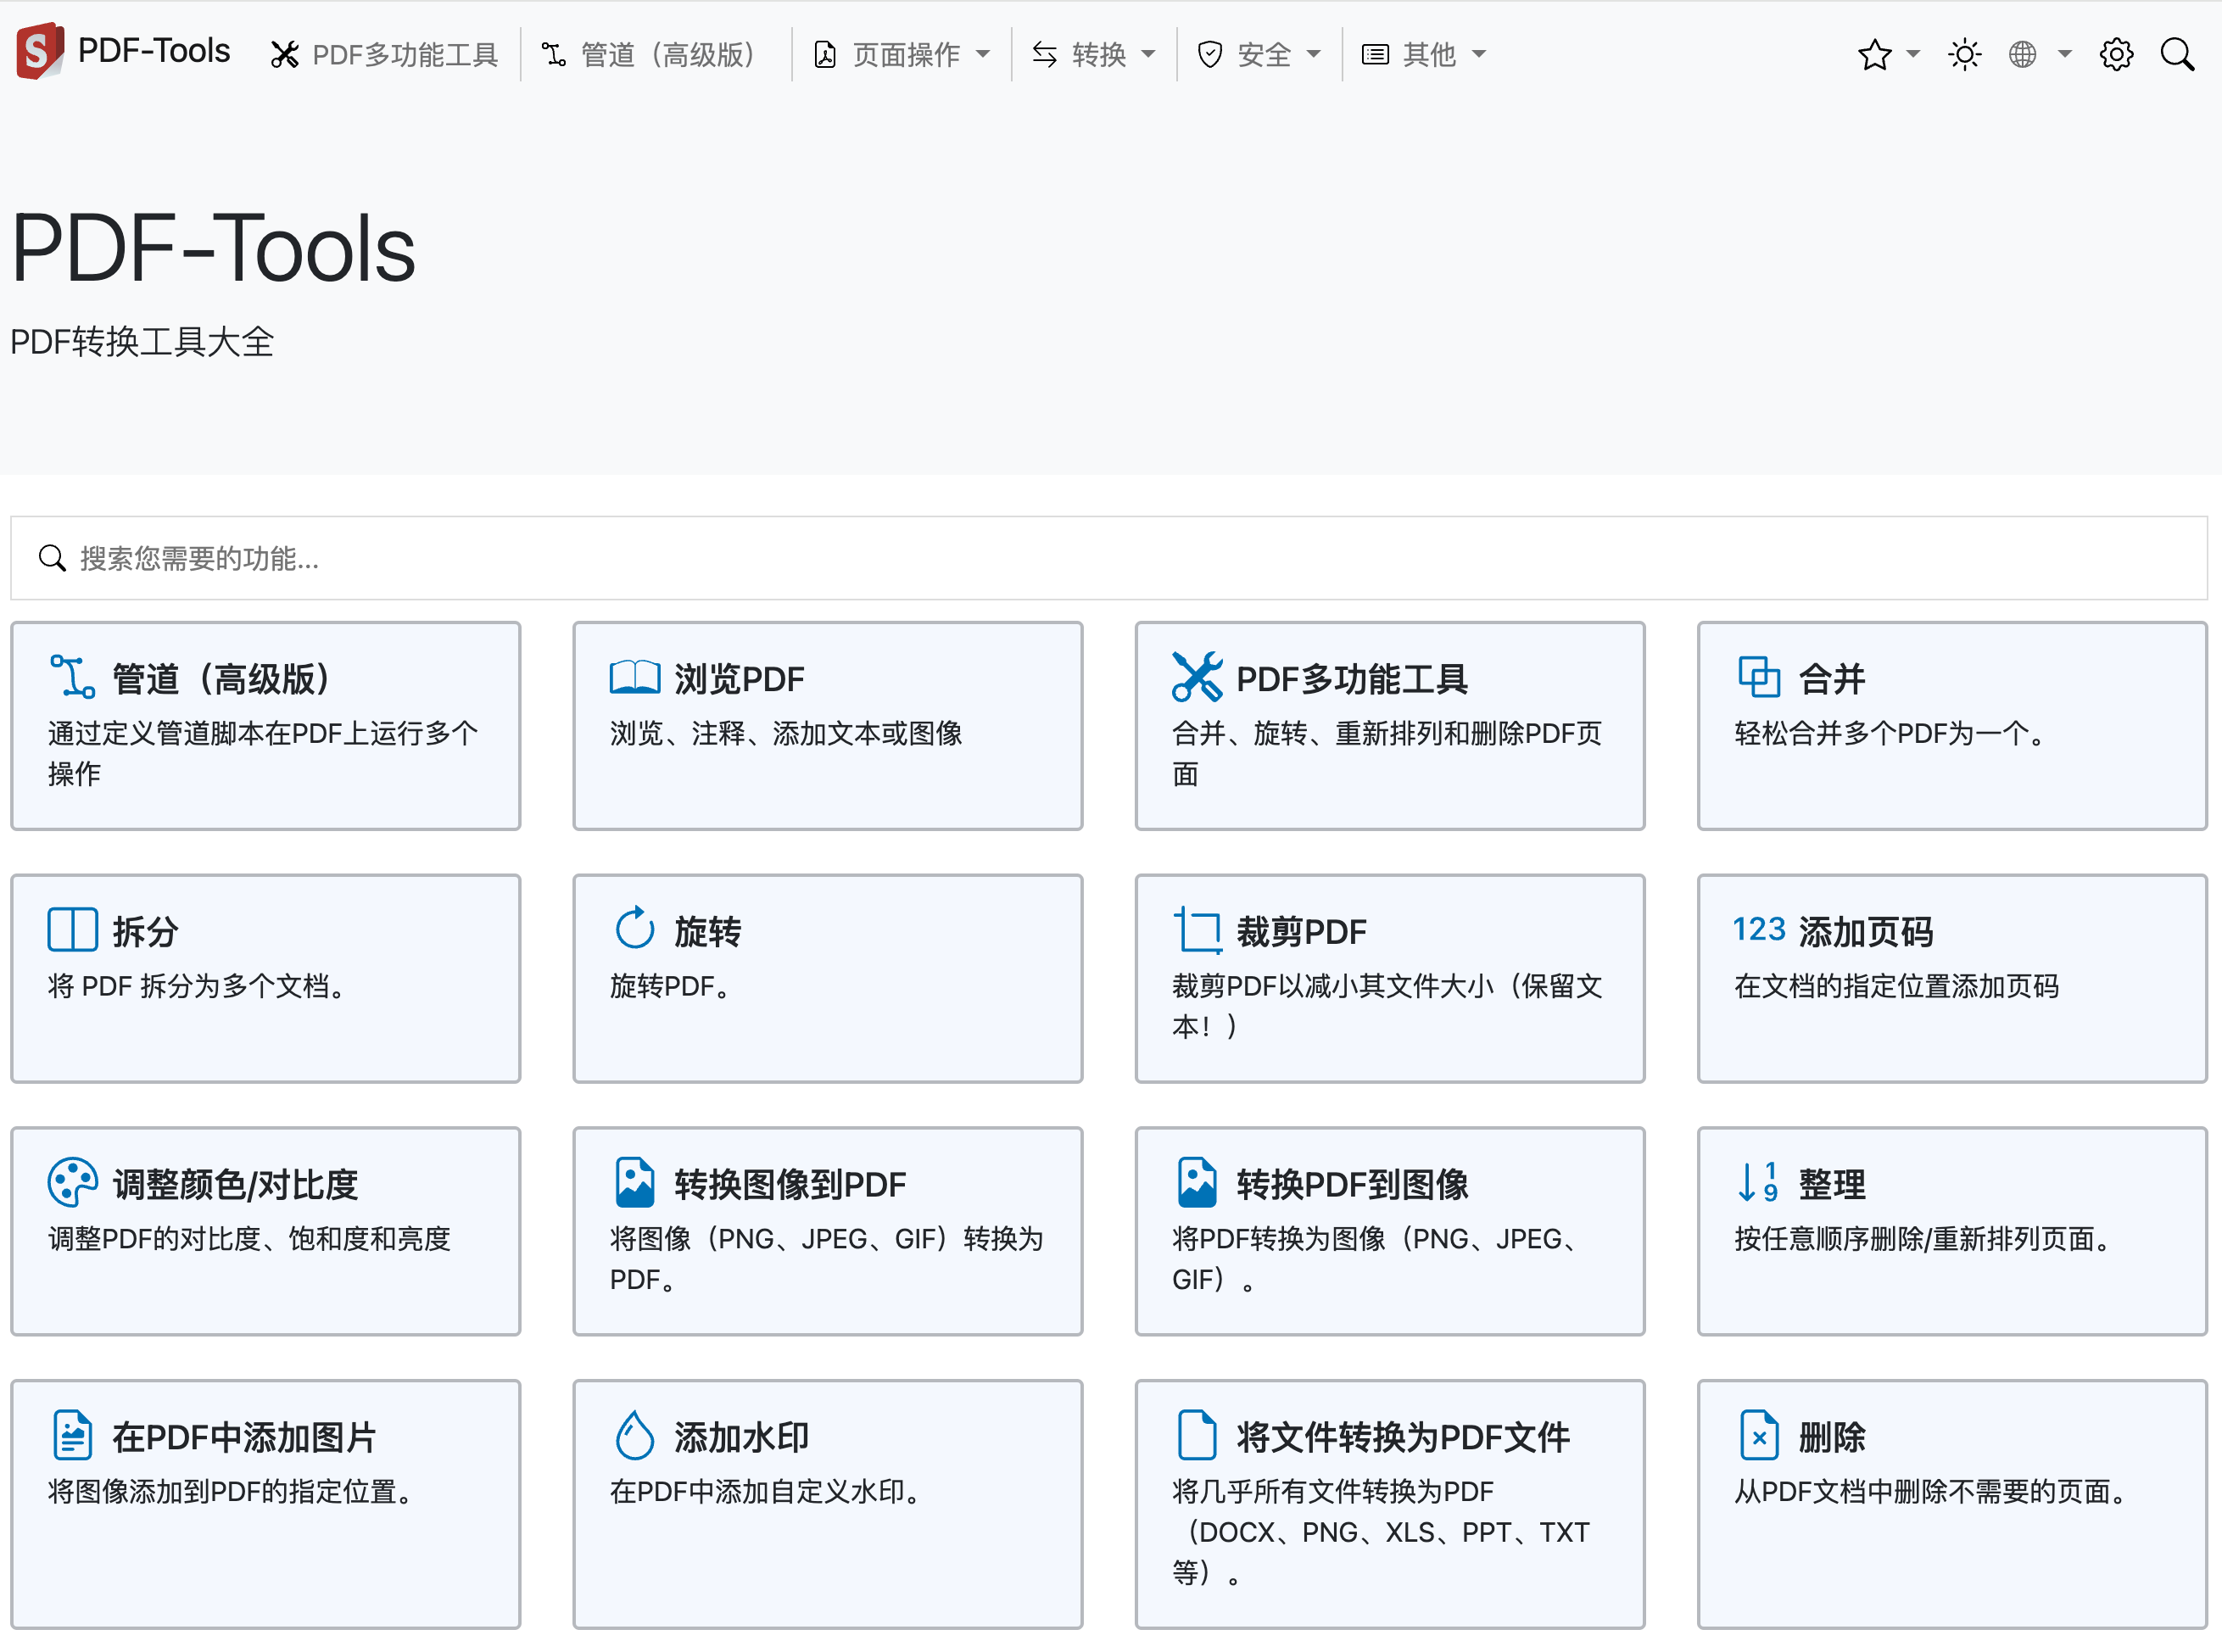Click the 整理 sort icon

click(1759, 1182)
